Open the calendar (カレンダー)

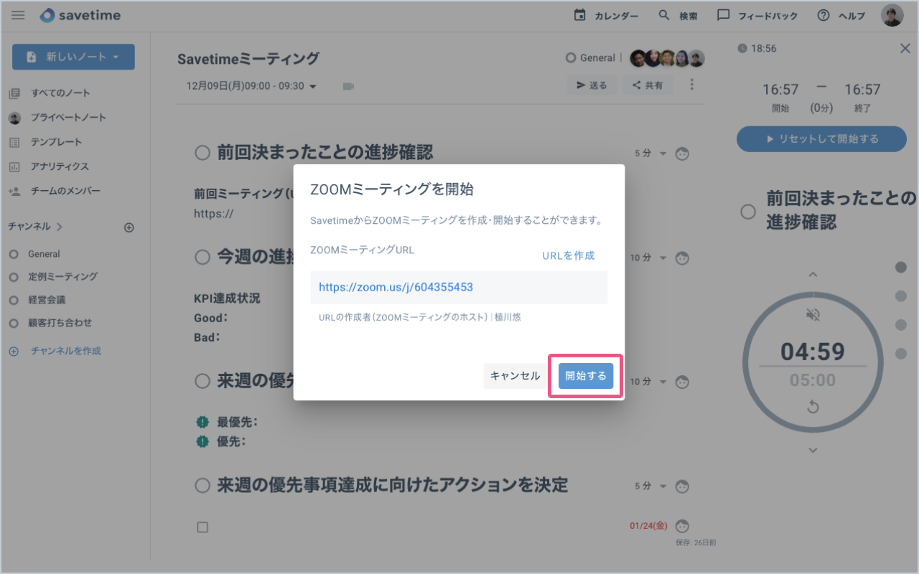click(606, 16)
